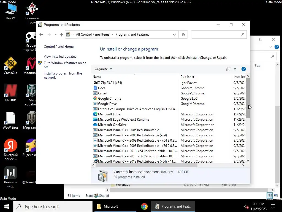Click Google LLC publisher cell
This screenshot has width=282, height=212.
pyautogui.click(x=189, y=98)
